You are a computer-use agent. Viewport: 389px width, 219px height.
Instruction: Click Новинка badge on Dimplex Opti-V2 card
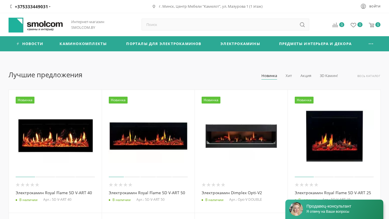click(211, 100)
